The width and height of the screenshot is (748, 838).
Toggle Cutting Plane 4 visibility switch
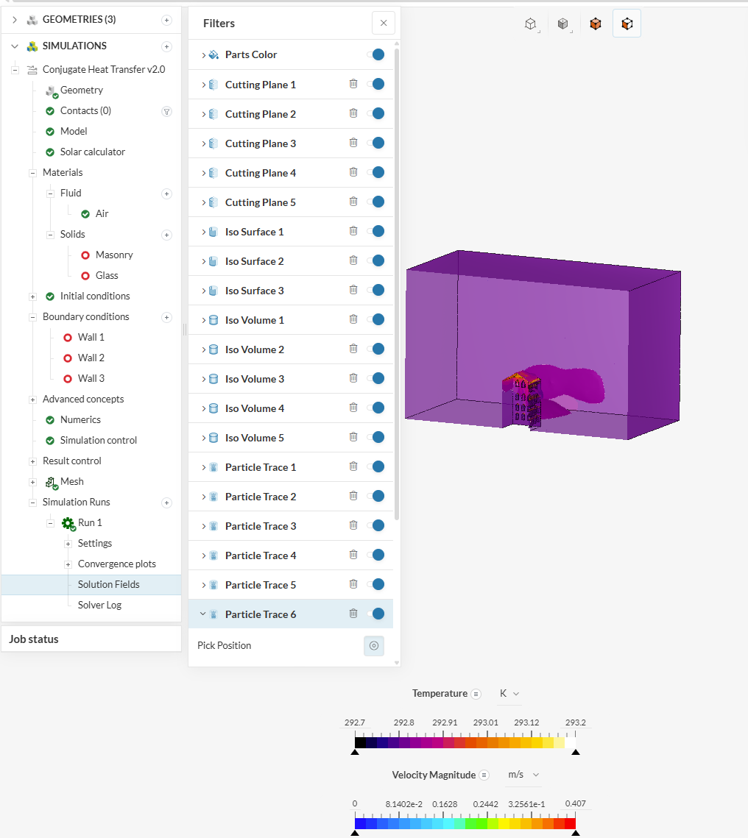pyautogui.click(x=376, y=172)
